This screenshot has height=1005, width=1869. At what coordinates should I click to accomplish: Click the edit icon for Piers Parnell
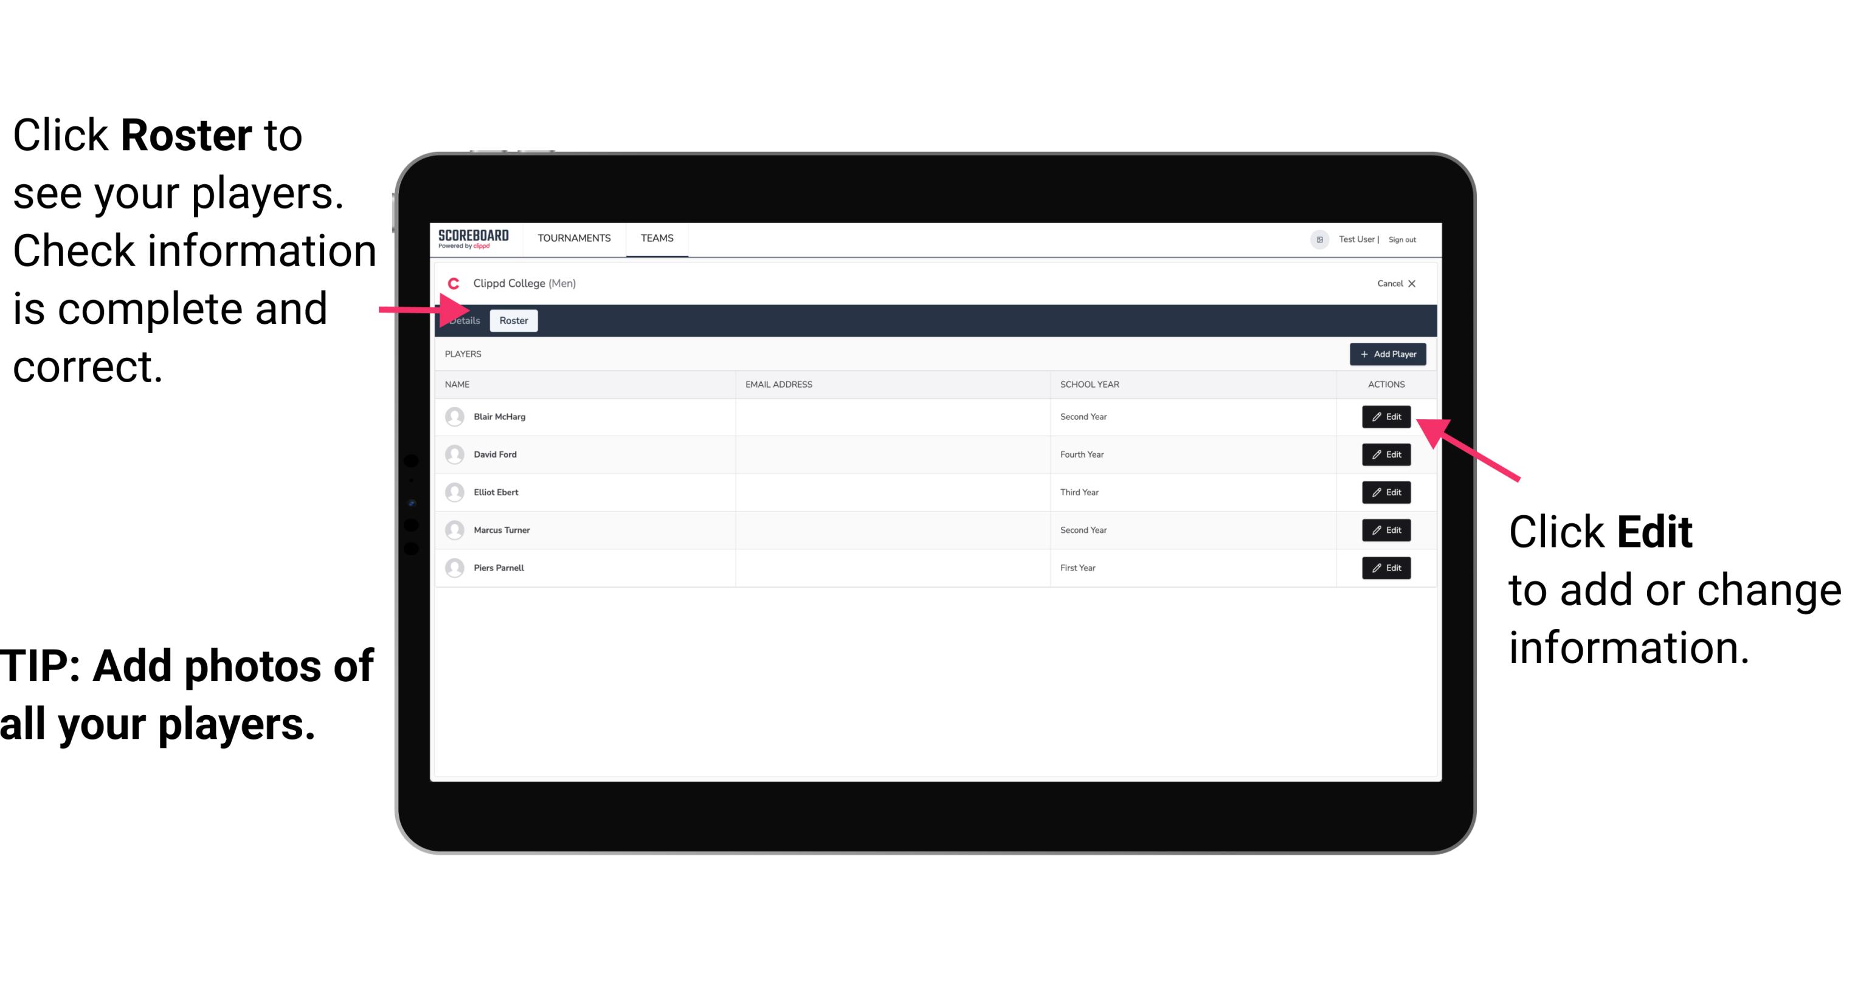click(x=1386, y=567)
